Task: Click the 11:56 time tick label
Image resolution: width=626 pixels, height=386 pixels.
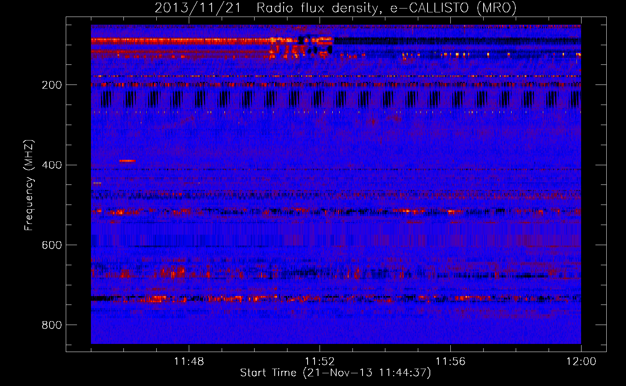Action: tap(450, 362)
